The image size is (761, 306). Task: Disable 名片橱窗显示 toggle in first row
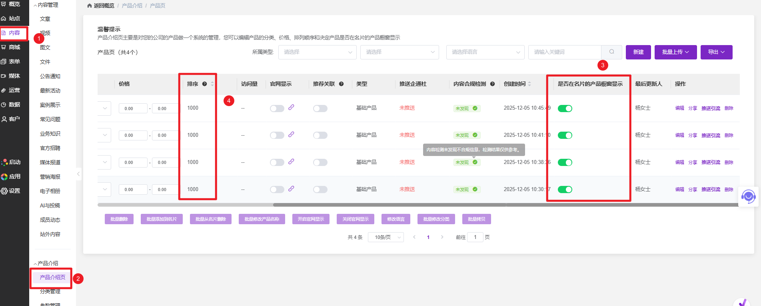point(565,109)
